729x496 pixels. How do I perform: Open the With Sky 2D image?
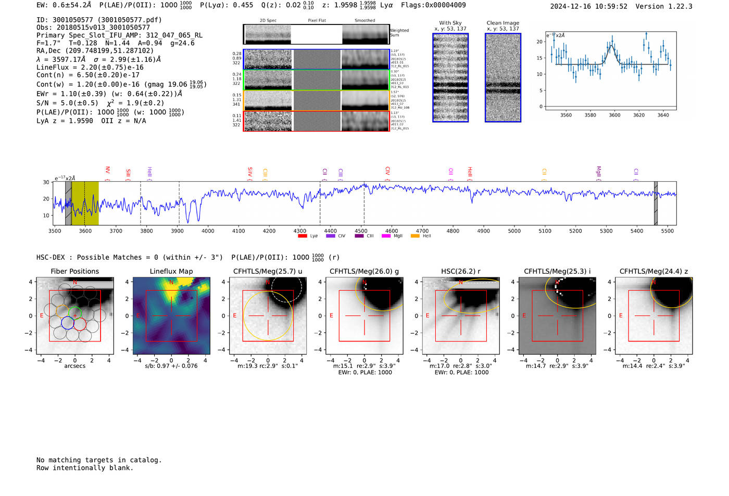point(450,78)
